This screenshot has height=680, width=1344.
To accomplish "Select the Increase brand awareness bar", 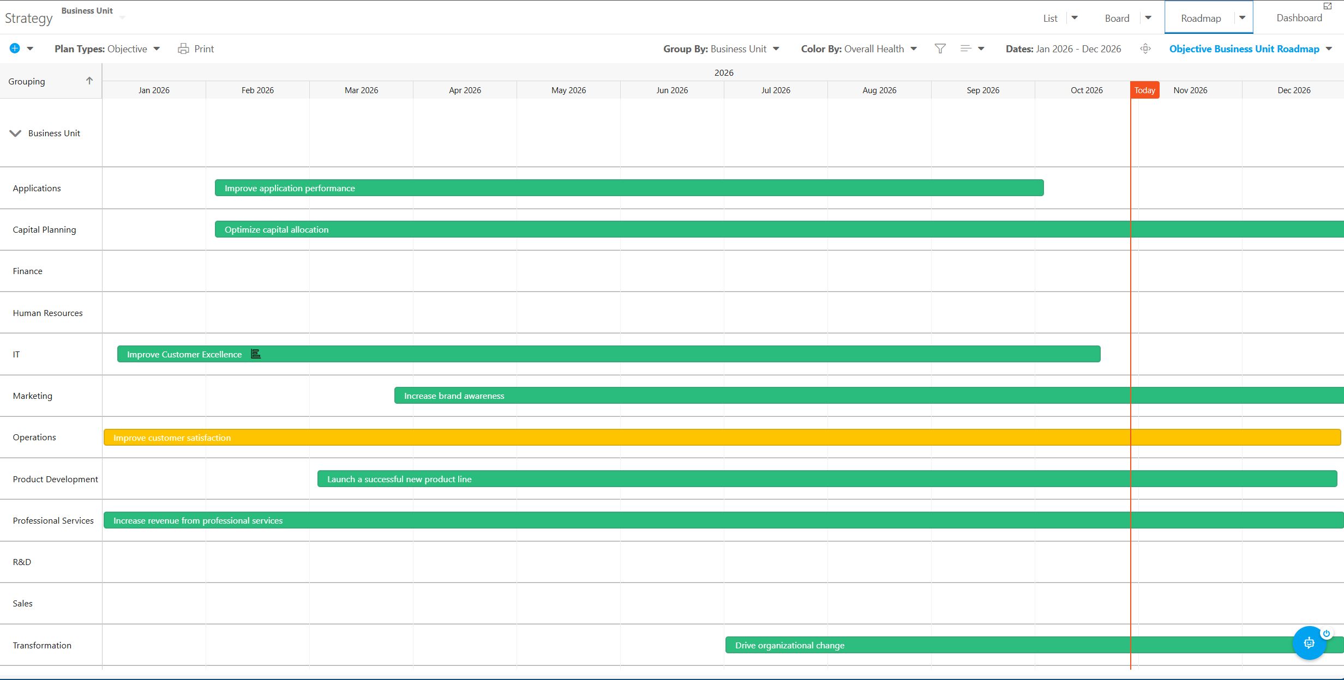I will click(869, 396).
